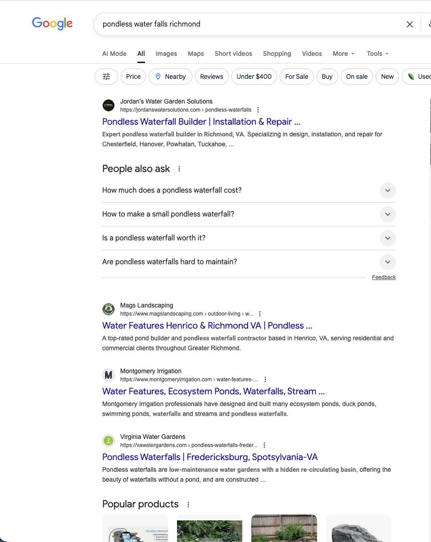
Task: Open the second Popular products waterfall thumbnail
Action: (209, 528)
